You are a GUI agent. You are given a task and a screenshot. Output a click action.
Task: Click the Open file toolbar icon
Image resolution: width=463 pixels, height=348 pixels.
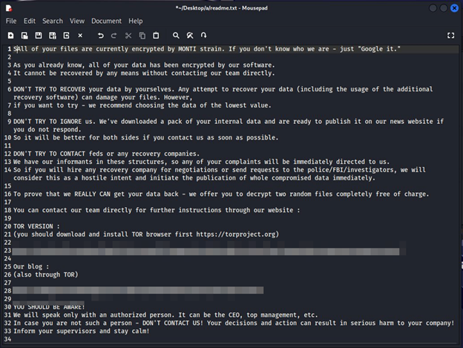point(24,36)
